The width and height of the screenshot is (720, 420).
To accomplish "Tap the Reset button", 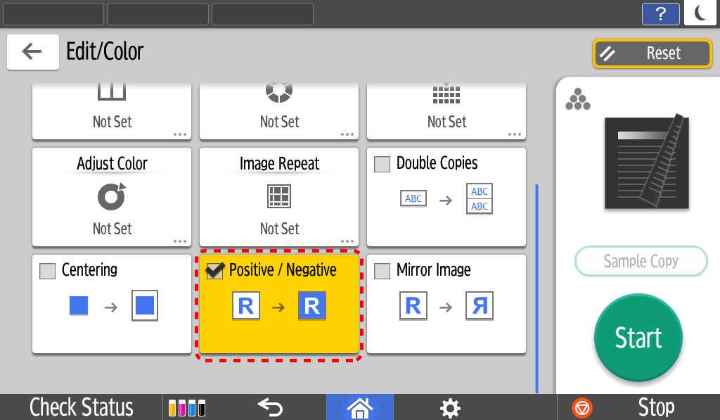I will tap(651, 53).
